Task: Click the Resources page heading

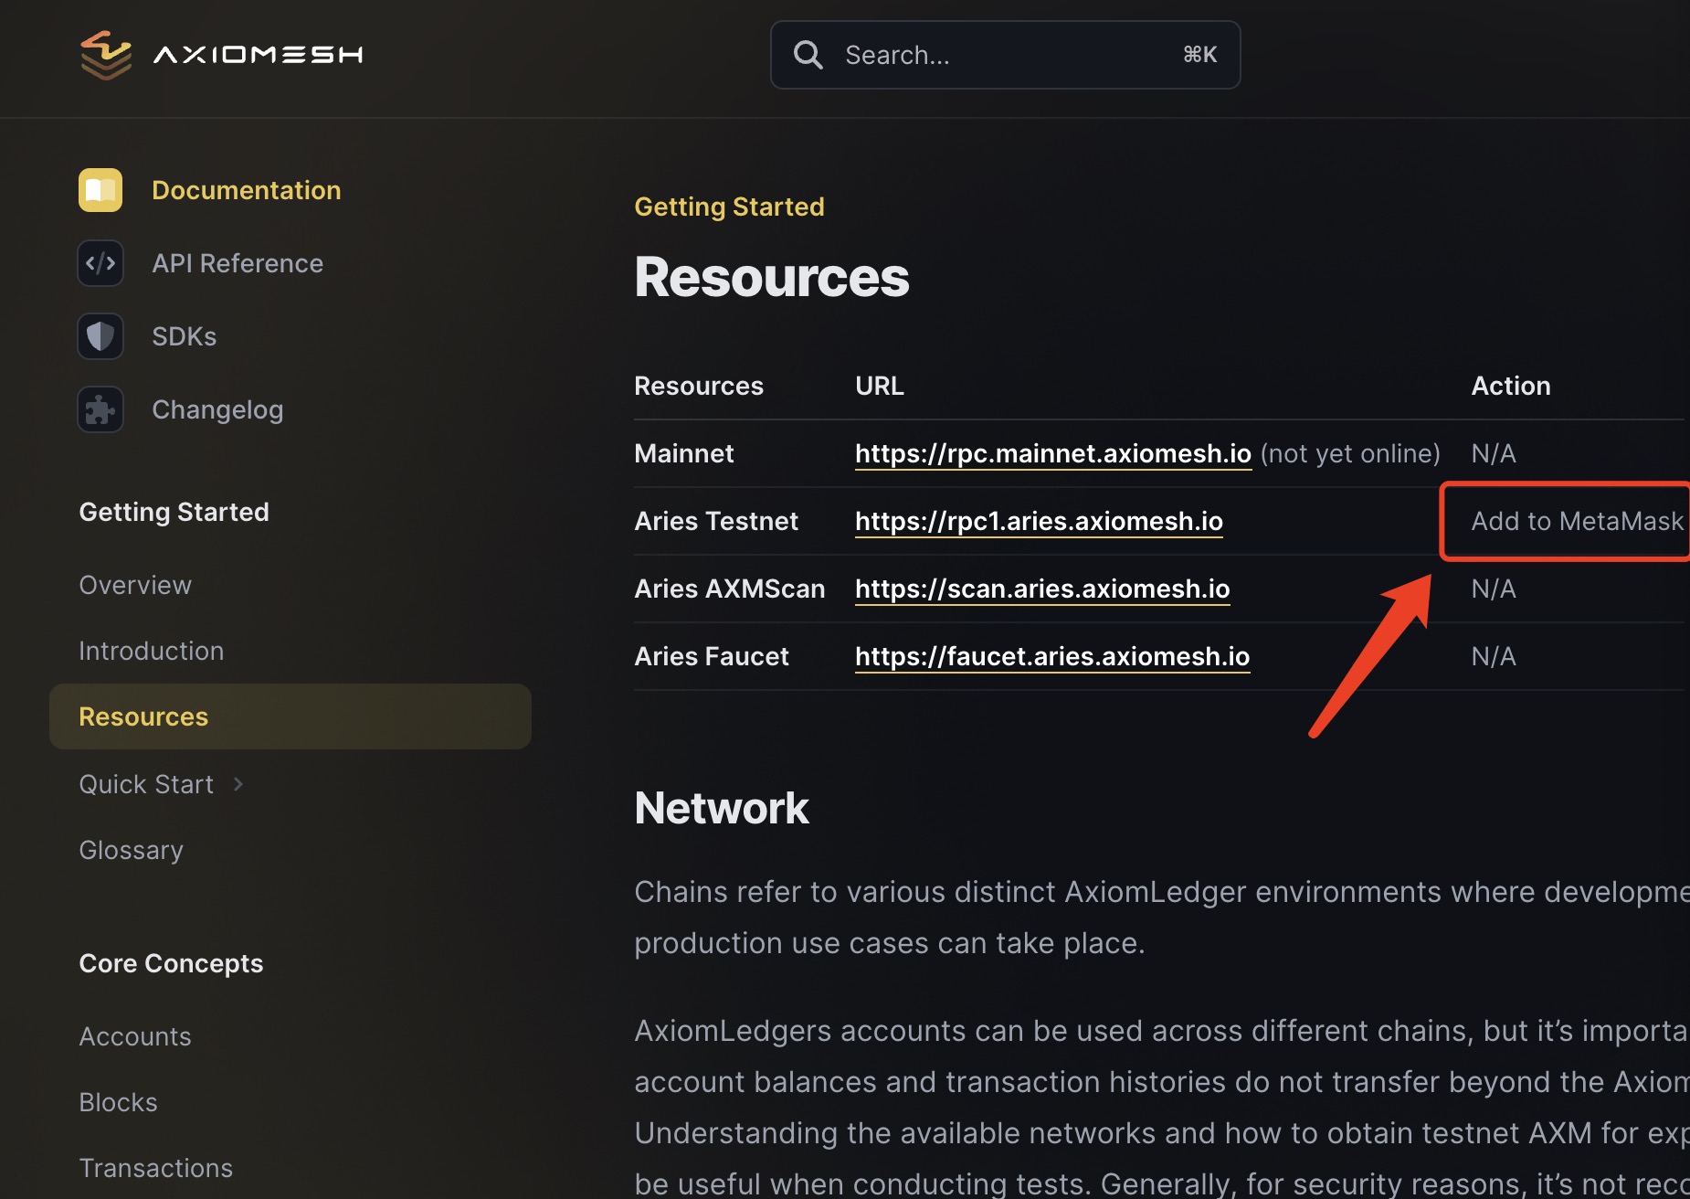Action: tap(772, 277)
